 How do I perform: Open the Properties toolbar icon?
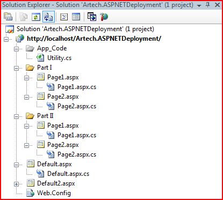(x=8, y=17)
